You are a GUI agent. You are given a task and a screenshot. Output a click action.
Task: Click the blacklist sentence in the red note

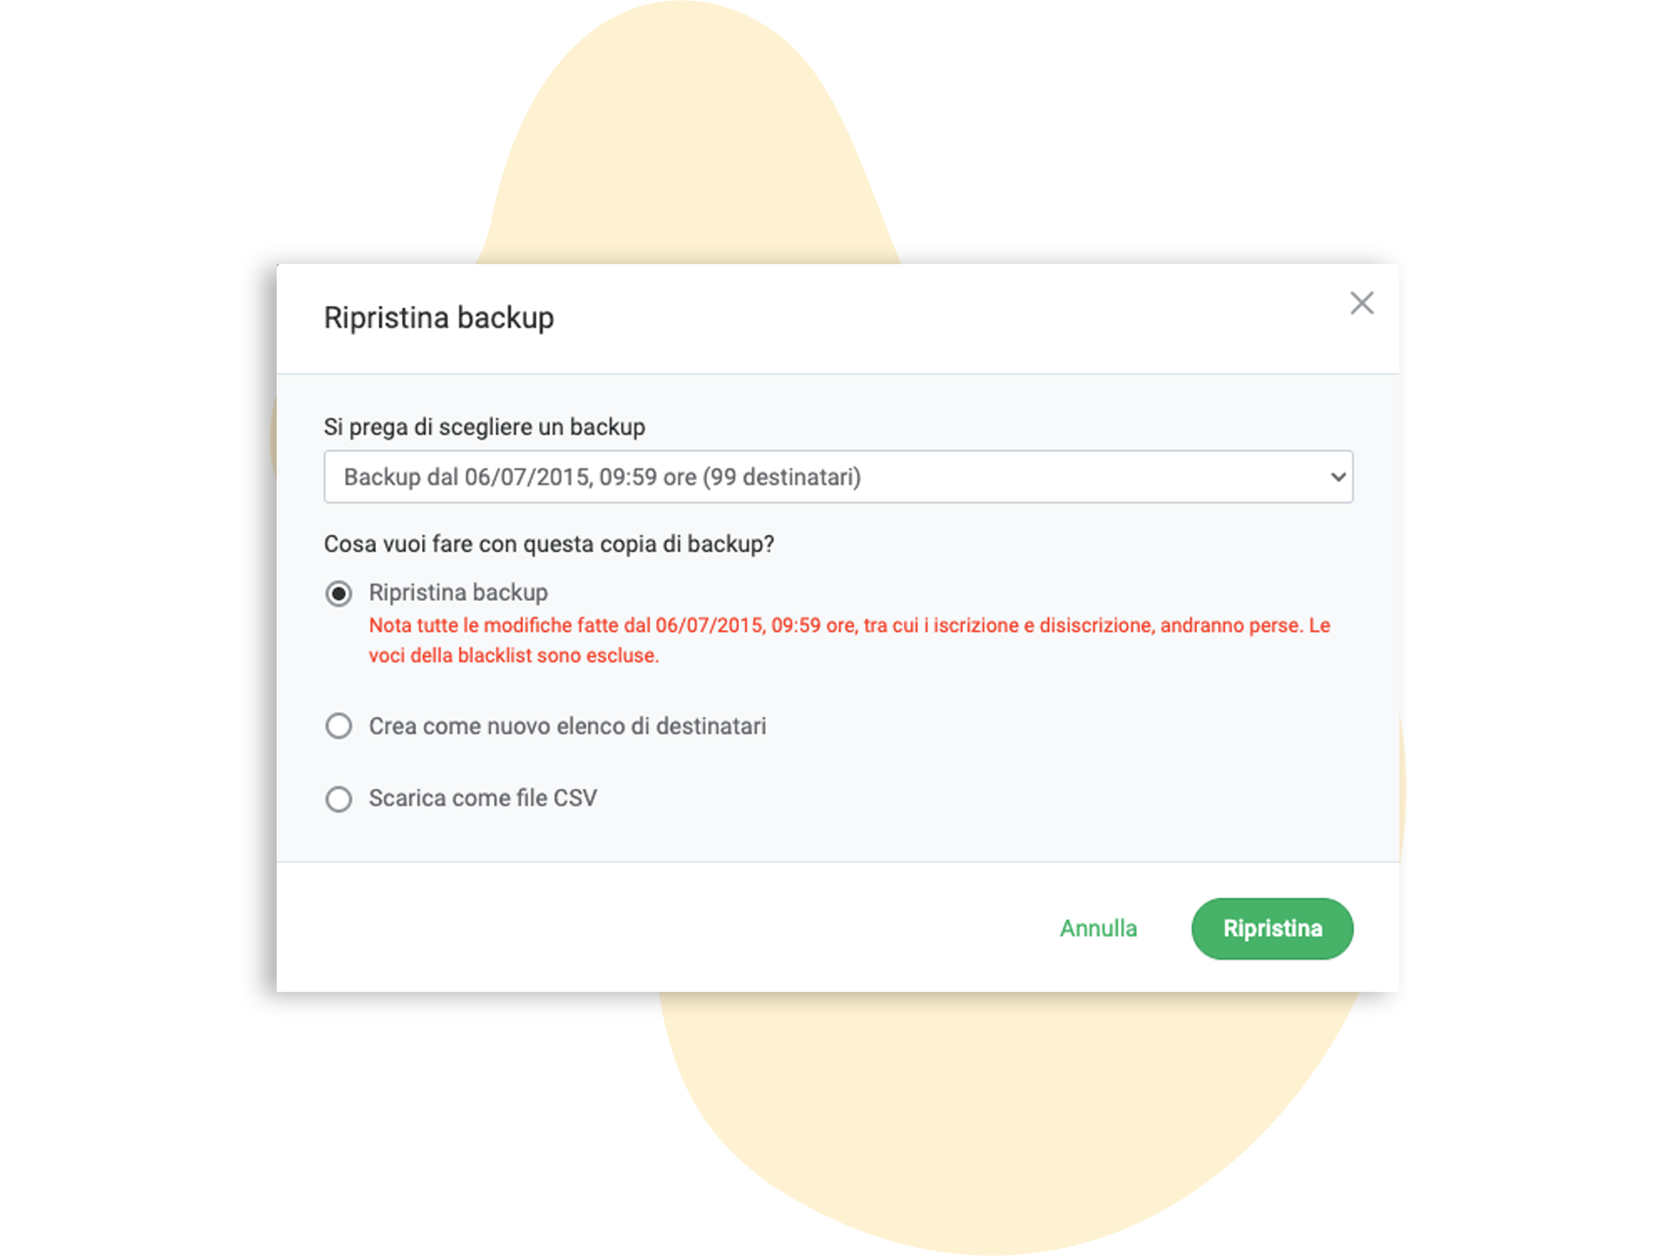pyautogui.click(x=514, y=656)
